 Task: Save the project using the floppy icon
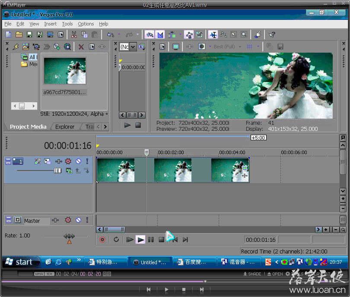click(x=29, y=35)
